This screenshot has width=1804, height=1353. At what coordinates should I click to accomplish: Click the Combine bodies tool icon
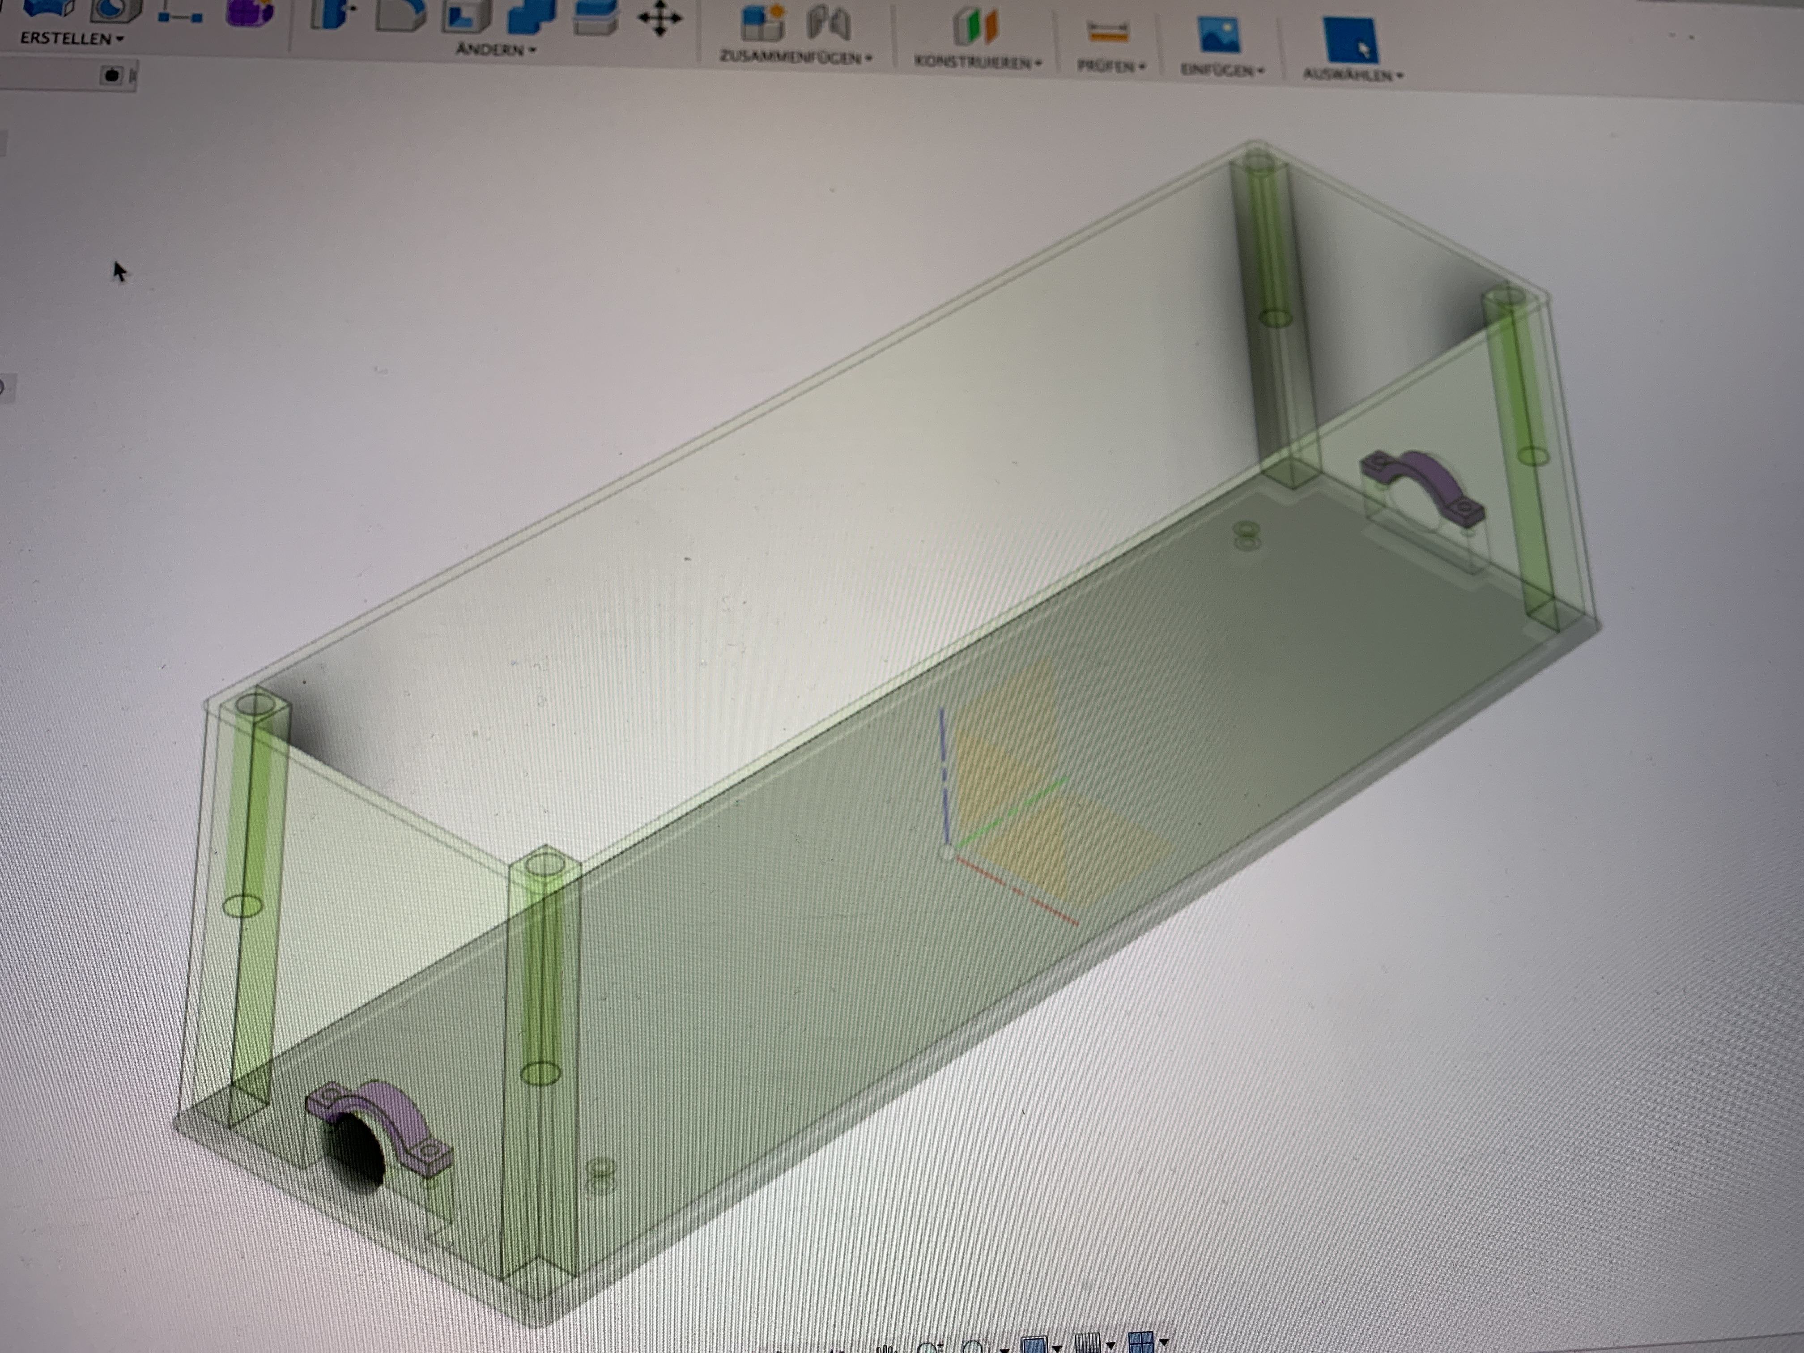point(531,15)
